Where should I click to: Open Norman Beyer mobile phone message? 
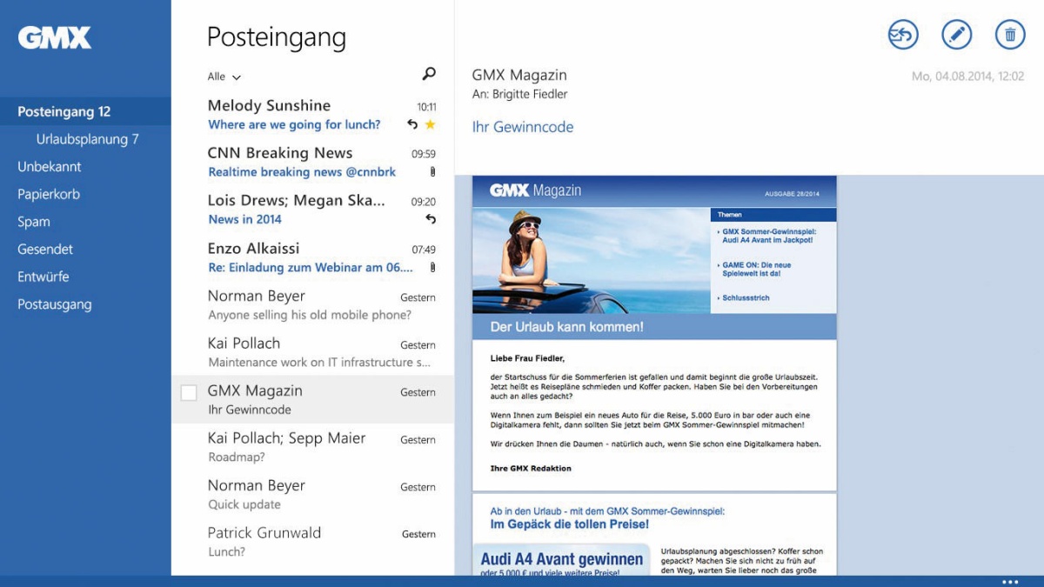coord(312,304)
